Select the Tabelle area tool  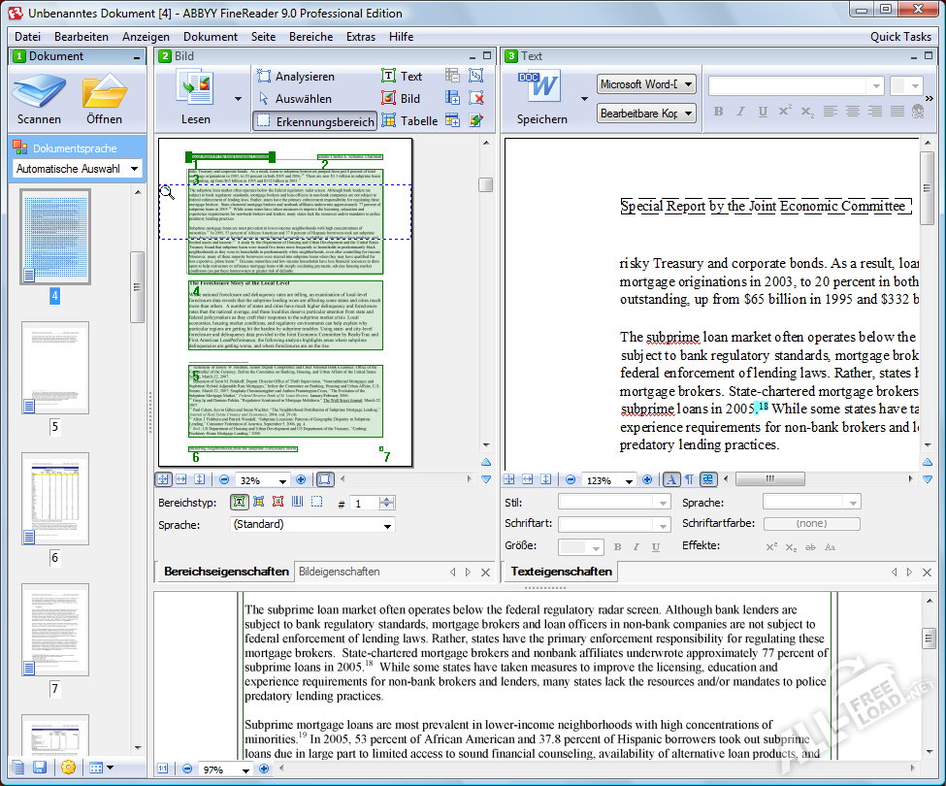click(x=408, y=121)
